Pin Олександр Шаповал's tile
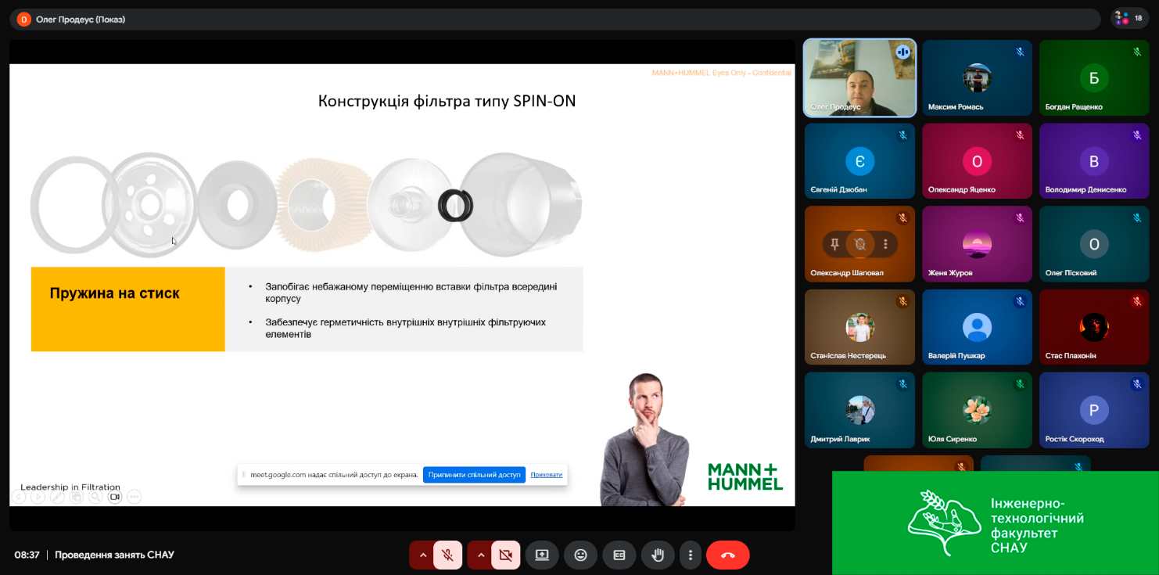The height and width of the screenshot is (575, 1159). tap(834, 244)
